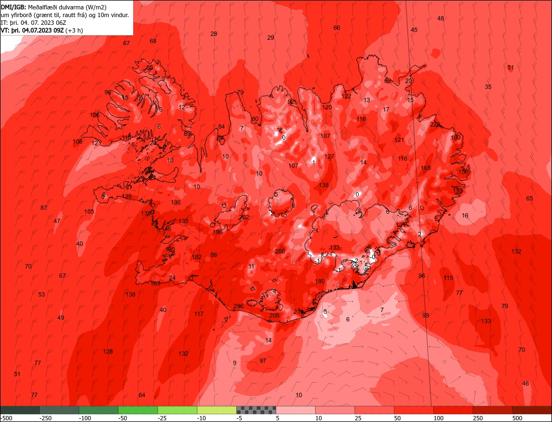Click the value "48" at the top right
The height and width of the screenshot is (422, 552).
point(440,18)
